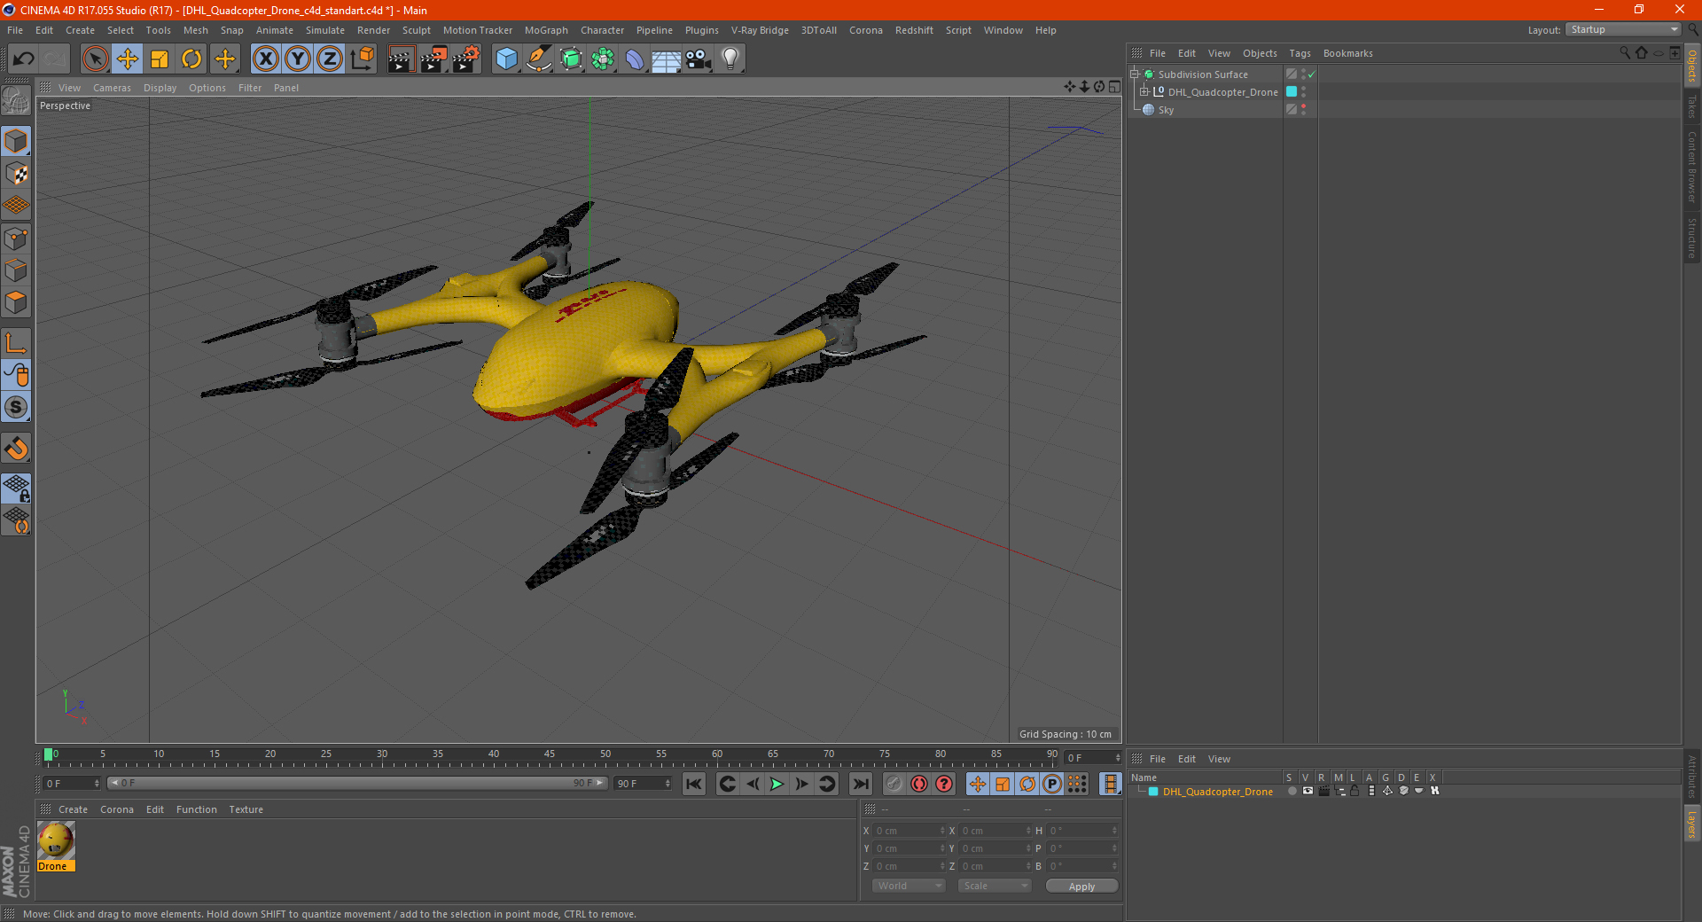This screenshot has height=922, width=1702.
Task: Click Render View clapperboard icon
Action: pos(401,59)
